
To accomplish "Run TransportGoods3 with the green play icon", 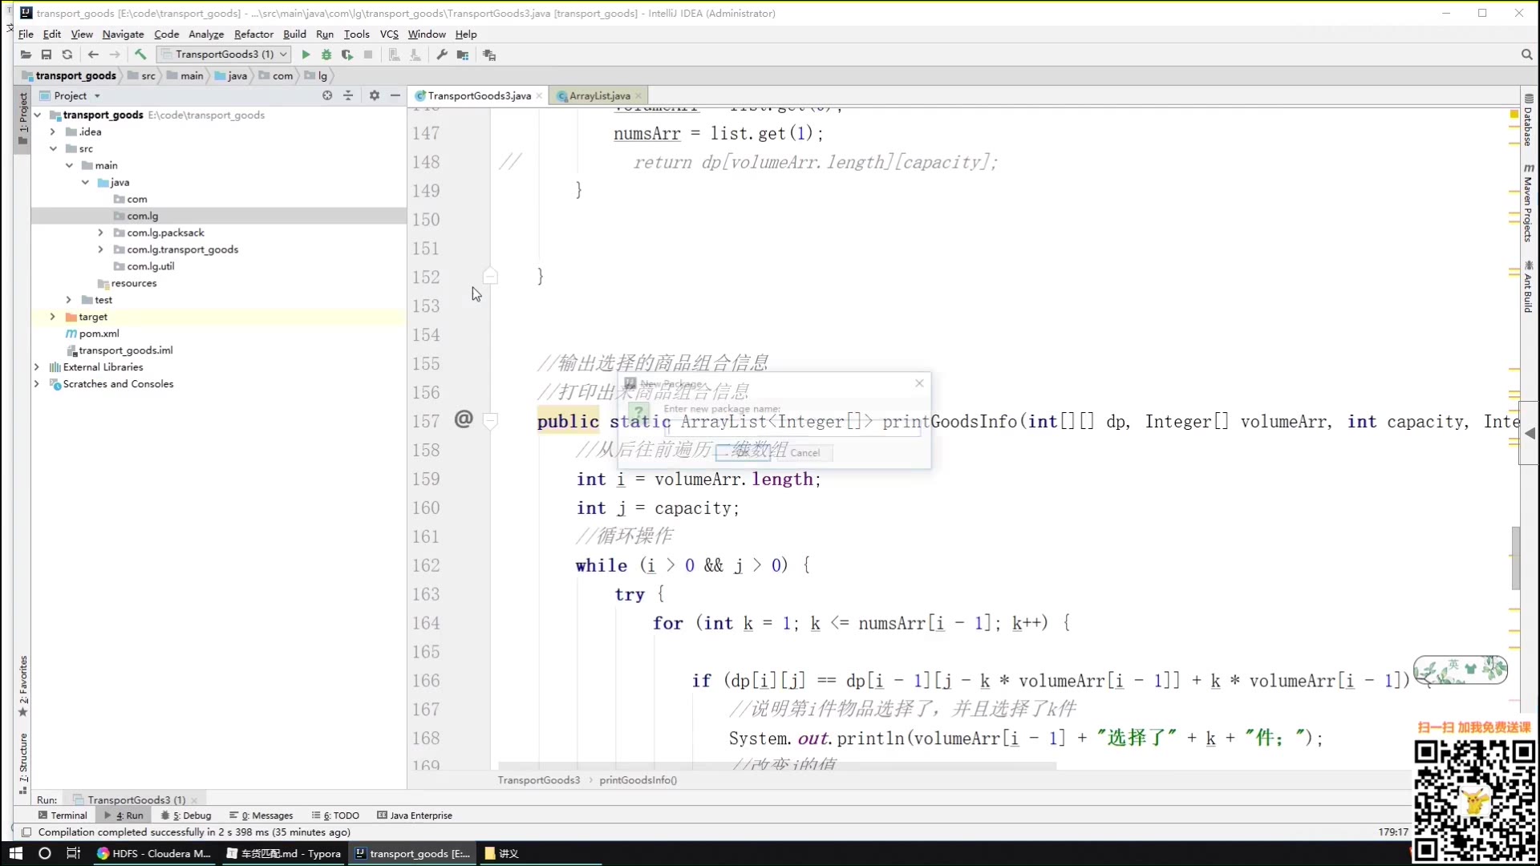I will click(x=306, y=55).
